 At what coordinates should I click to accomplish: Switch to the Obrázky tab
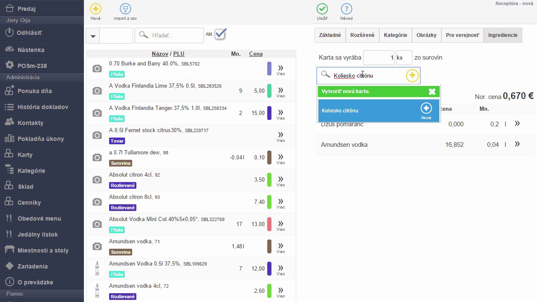[x=427, y=35]
